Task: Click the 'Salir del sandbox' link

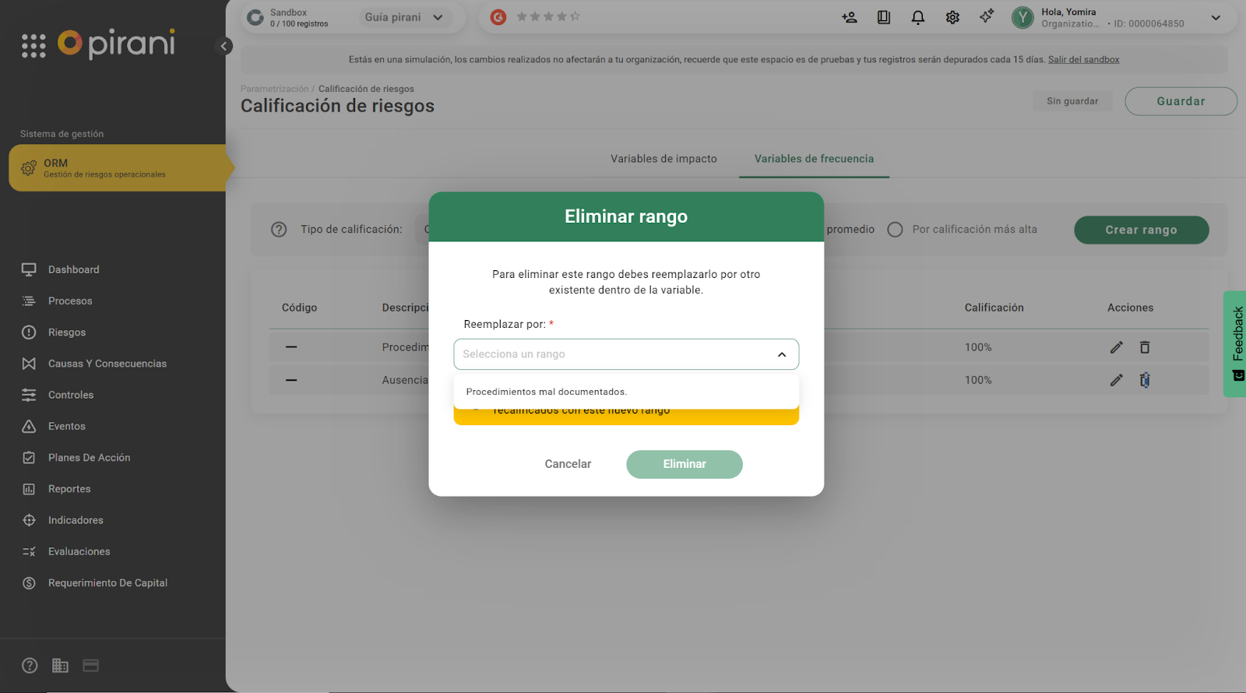Action: [1083, 59]
